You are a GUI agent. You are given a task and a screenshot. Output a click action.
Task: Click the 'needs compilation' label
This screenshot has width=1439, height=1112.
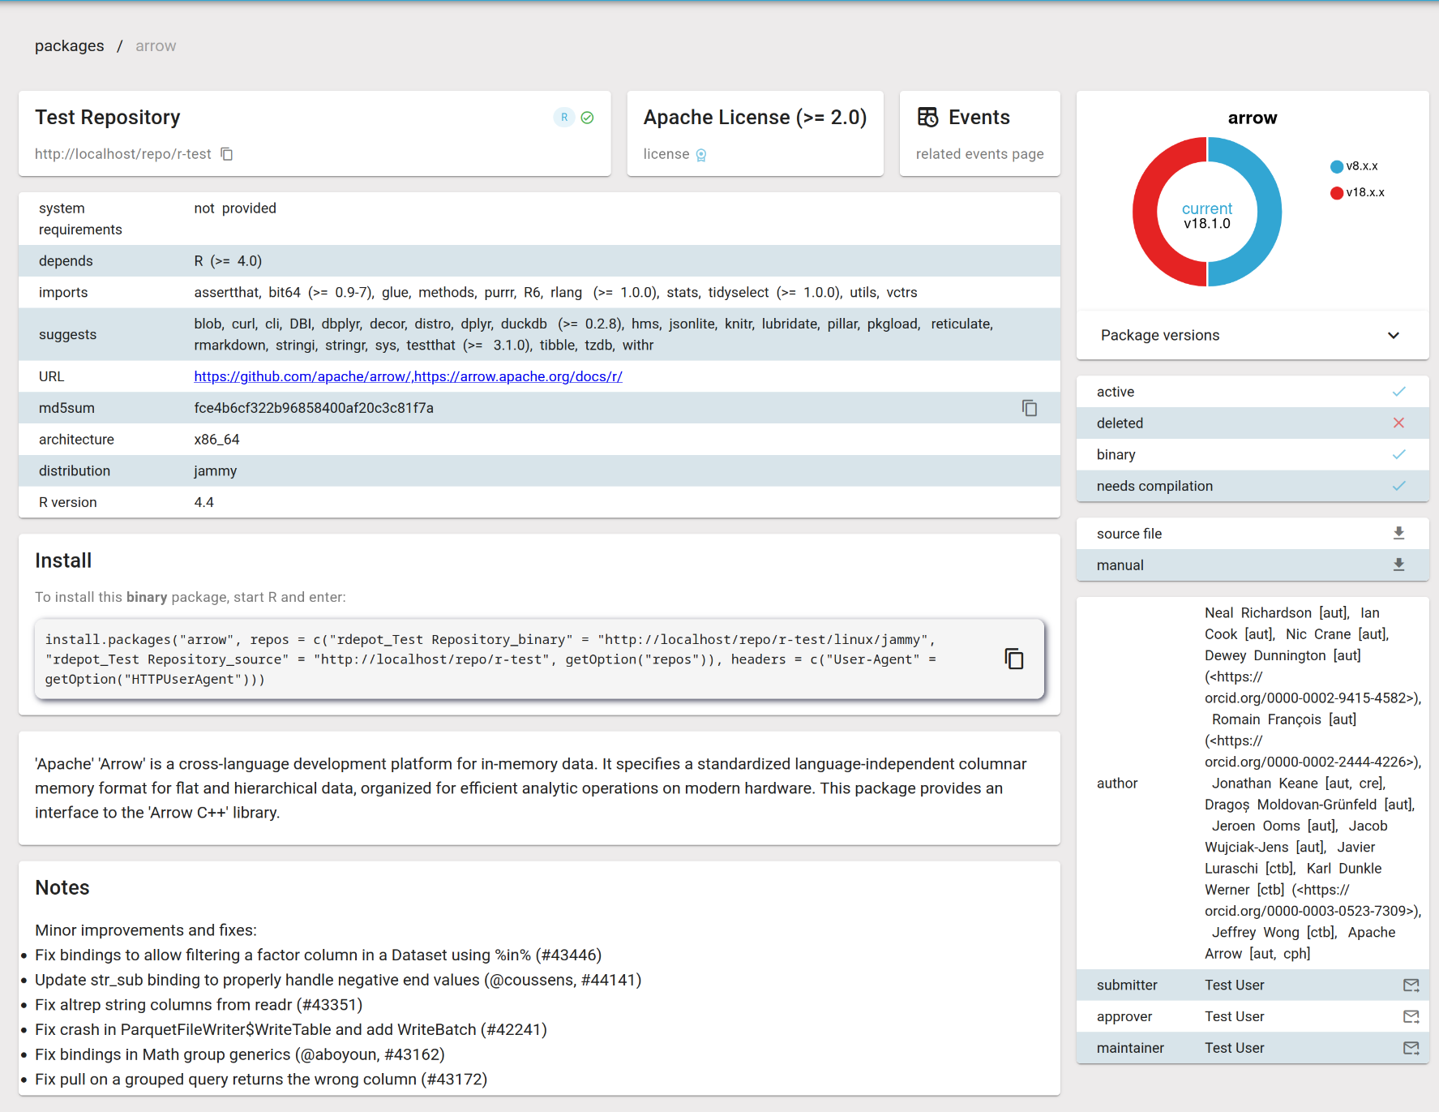pos(1154,486)
